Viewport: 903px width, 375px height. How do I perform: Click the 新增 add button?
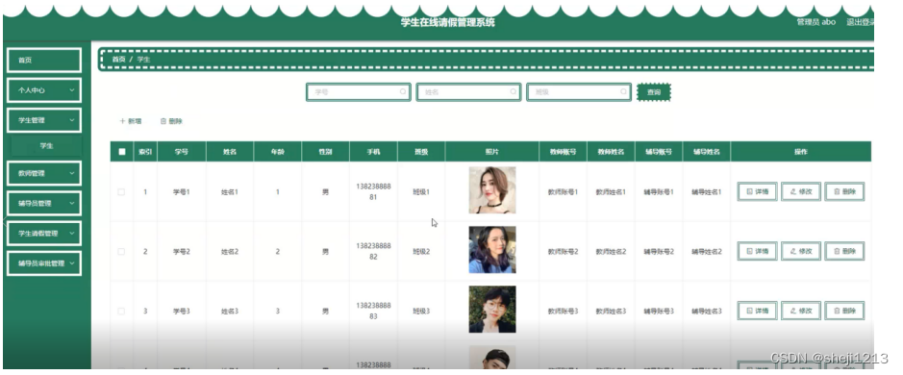tap(131, 121)
